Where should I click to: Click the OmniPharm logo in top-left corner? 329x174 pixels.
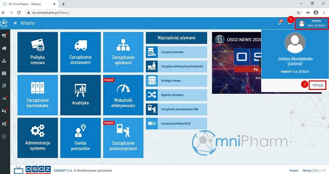point(4,24)
